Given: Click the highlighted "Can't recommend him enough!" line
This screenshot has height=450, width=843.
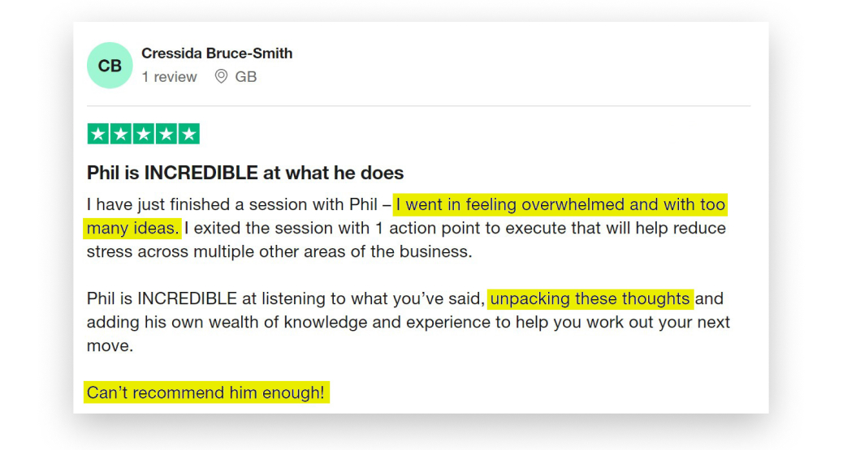Looking at the screenshot, I should (206, 392).
